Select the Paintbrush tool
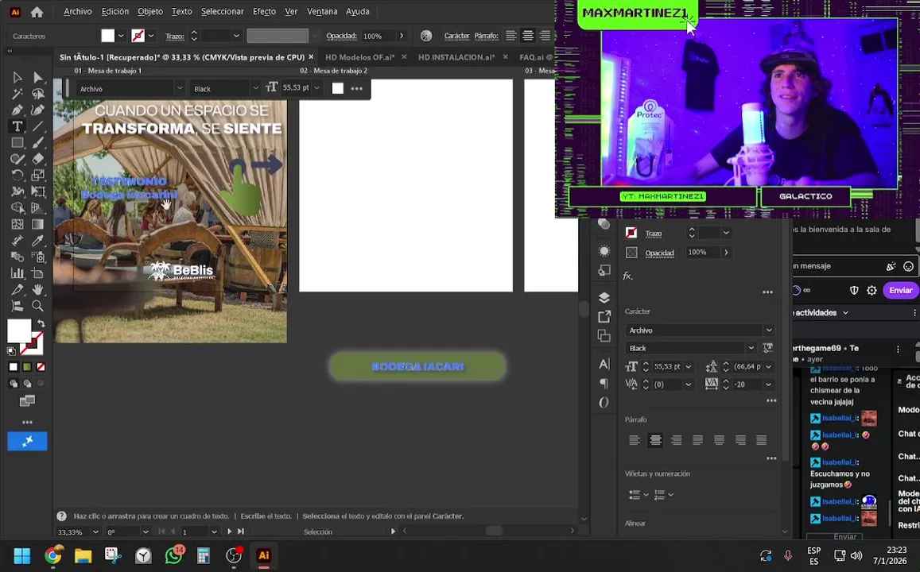The height and width of the screenshot is (572, 920). [x=37, y=142]
